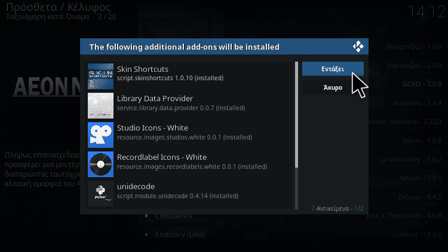The width and height of the screenshot is (448, 252).
Task: Click 'service.library.data.provider 0.0.7 (installed)' text
Action: (181, 108)
